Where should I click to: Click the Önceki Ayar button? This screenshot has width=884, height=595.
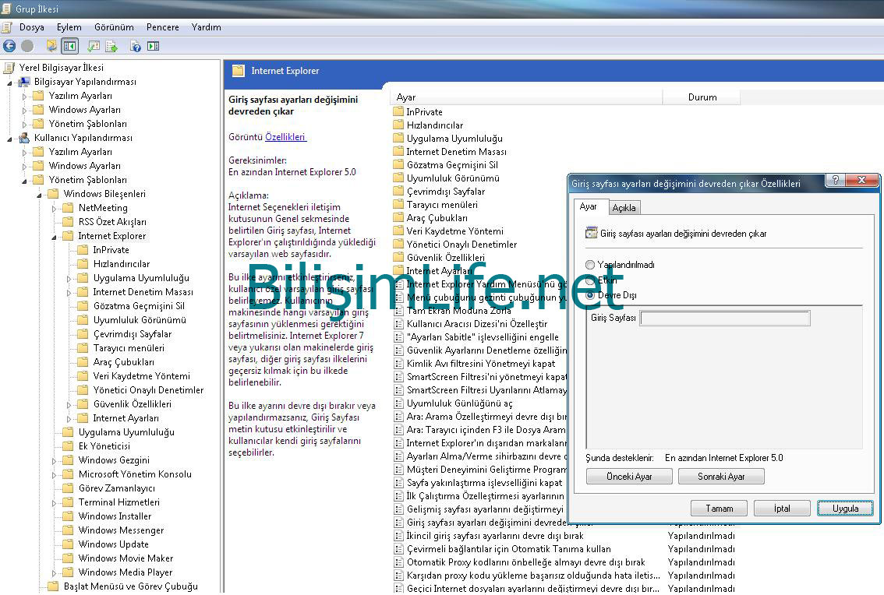coord(629,477)
